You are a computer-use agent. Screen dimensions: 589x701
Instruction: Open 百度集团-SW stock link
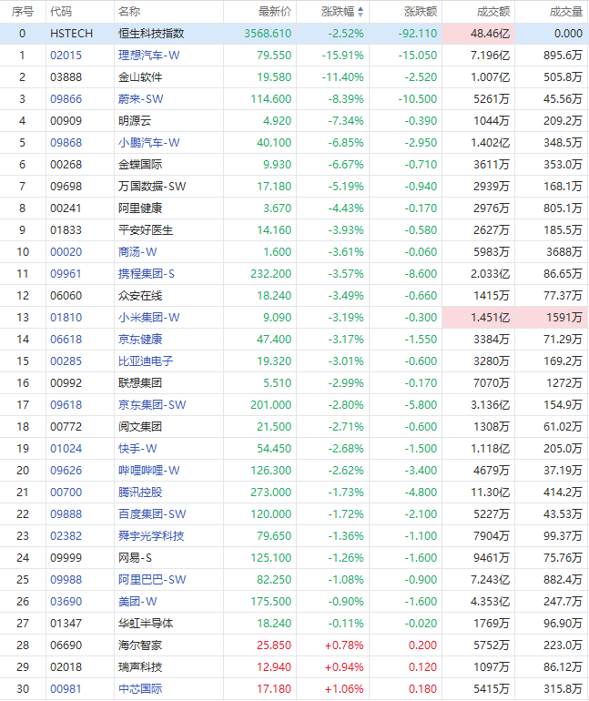tap(152, 514)
